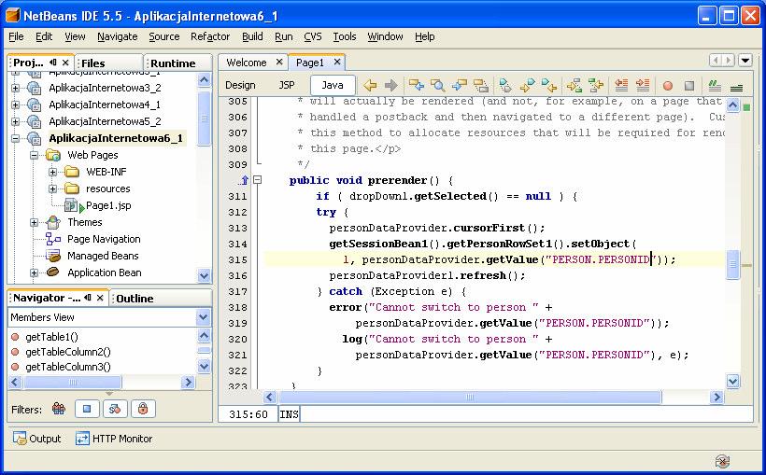Click the red circle icon beside getTableColumn3()

tap(15, 367)
